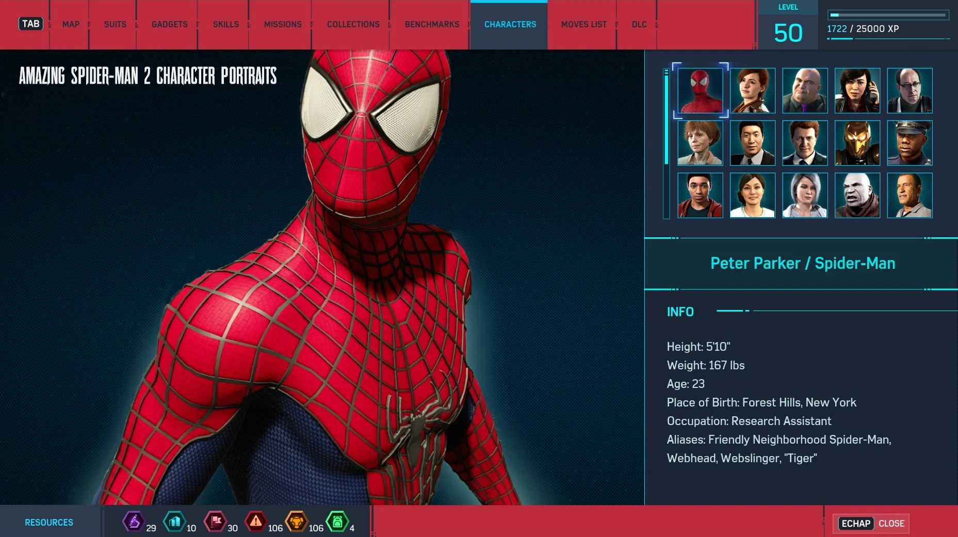Screen dimensions: 958x537
Task: Select the woman in white blouse portrait
Action: point(753,196)
